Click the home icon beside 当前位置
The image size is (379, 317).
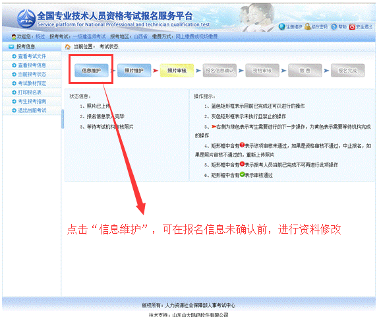(x=68, y=47)
